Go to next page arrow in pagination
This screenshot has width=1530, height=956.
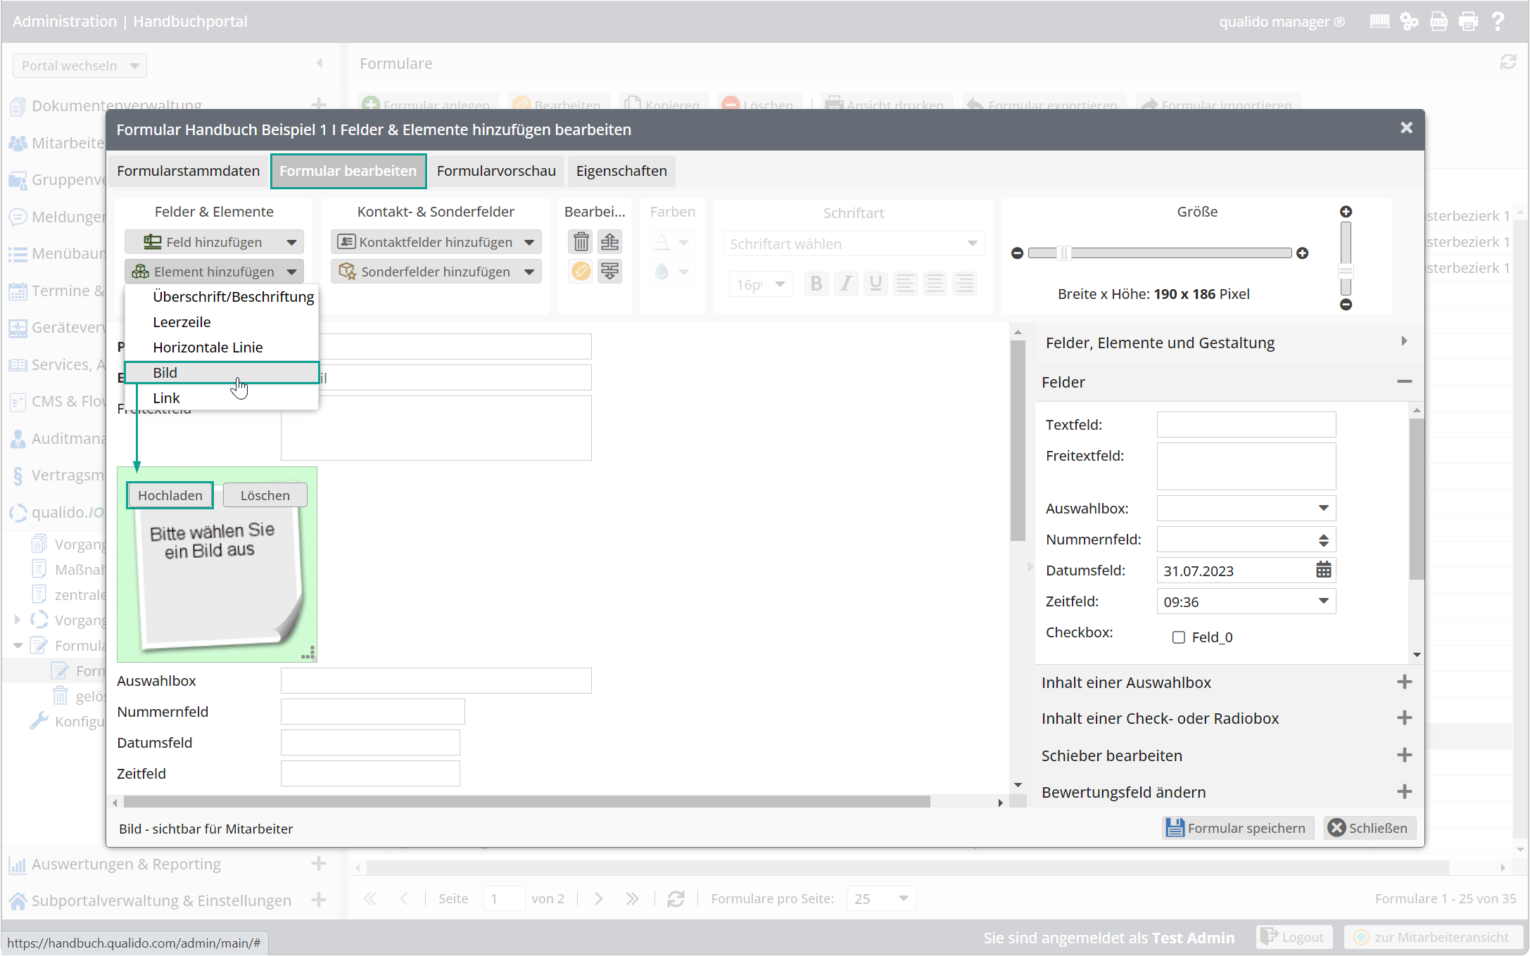pyautogui.click(x=598, y=899)
